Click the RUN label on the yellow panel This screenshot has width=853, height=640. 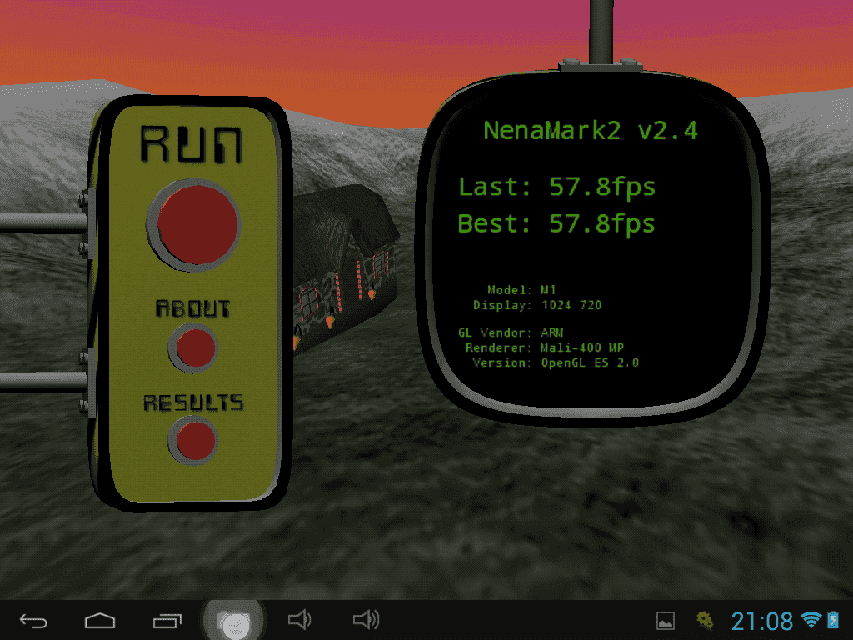[x=191, y=145]
